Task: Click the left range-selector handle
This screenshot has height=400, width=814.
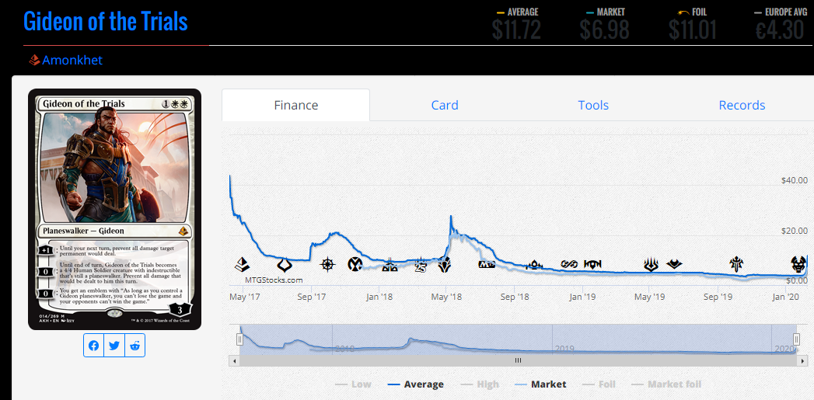Action: (x=239, y=339)
